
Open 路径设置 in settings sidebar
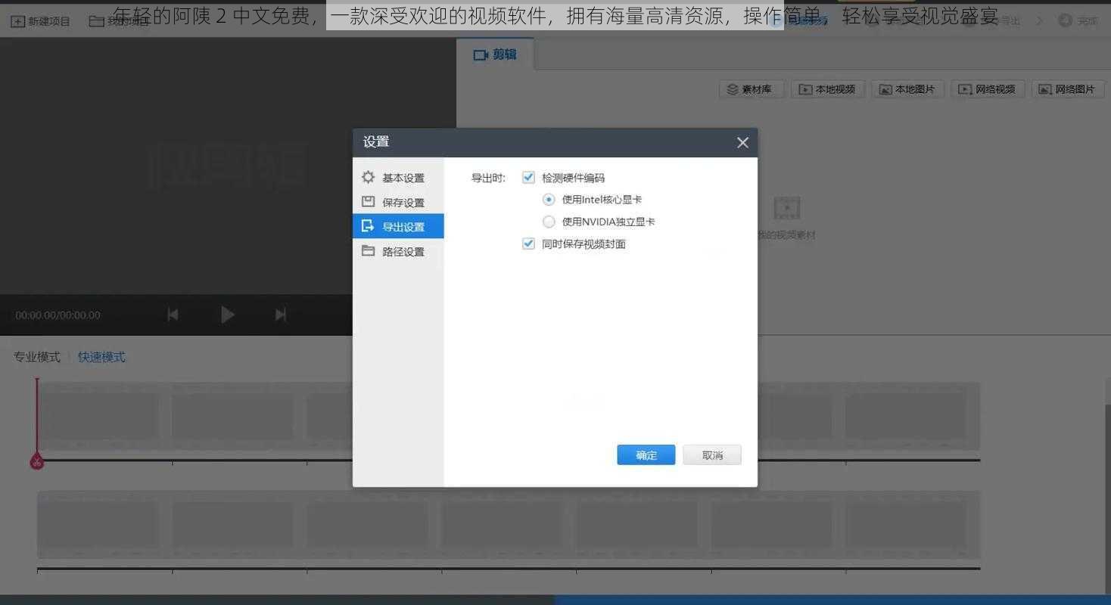coord(398,251)
